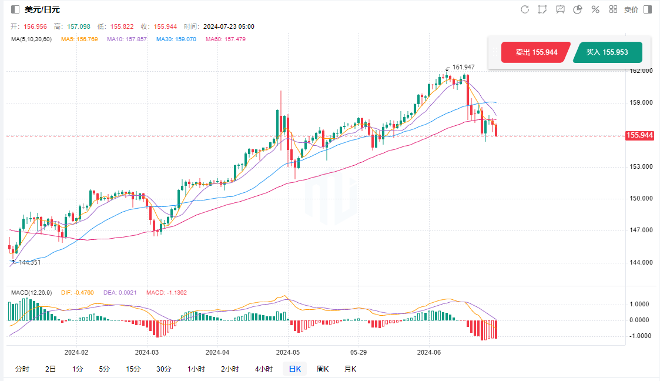Toggle the right side panel icon

tap(648, 9)
